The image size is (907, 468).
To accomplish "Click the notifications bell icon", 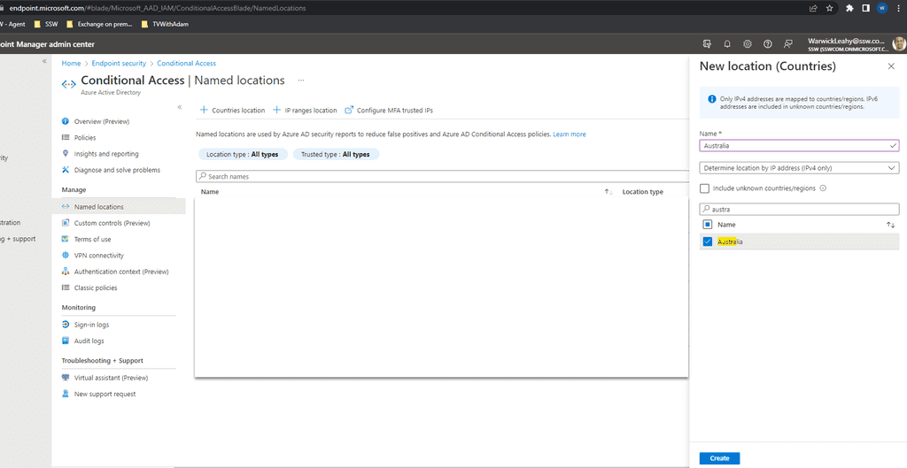I will pos(727,43).
